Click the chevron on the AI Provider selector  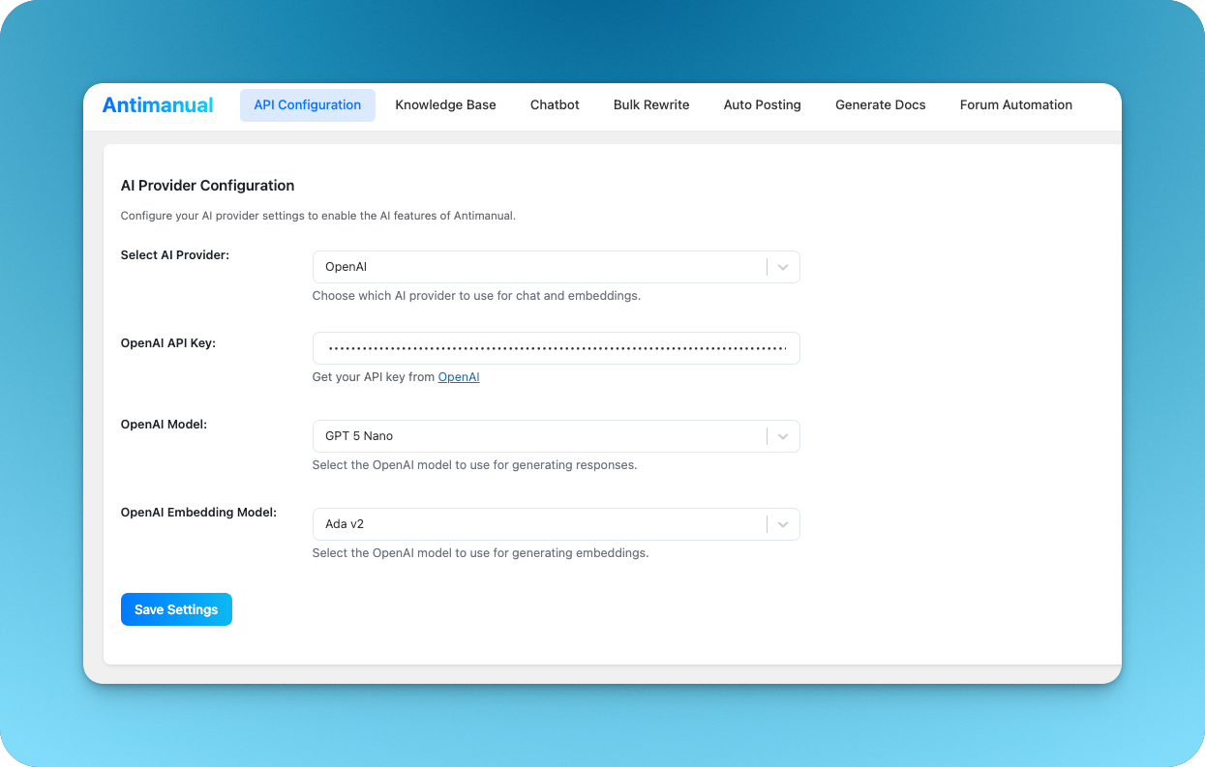coord(782,267)
